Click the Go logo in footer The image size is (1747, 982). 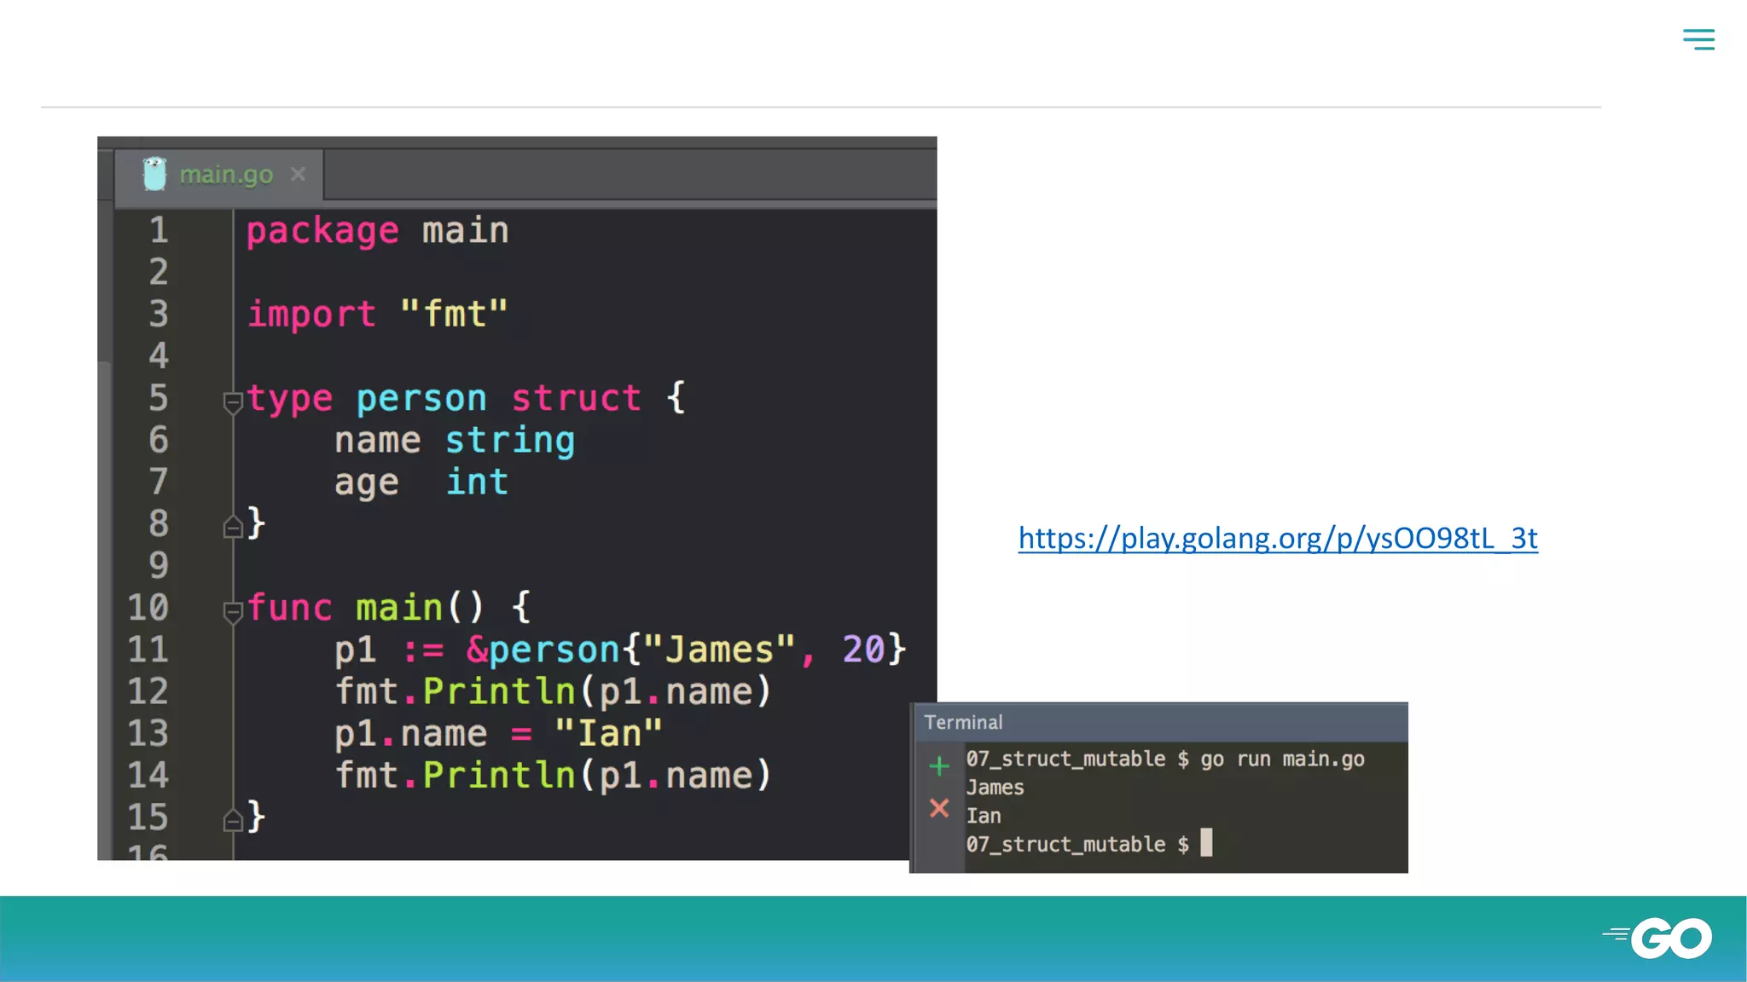pyautogui.click(x=1657, y=939)
